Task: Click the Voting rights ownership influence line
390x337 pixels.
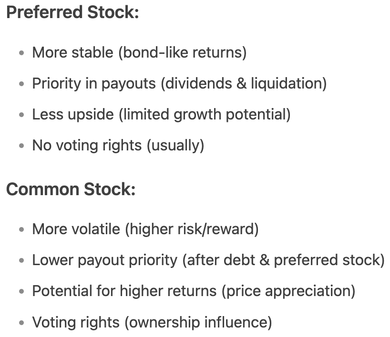Action: (152, 322)
